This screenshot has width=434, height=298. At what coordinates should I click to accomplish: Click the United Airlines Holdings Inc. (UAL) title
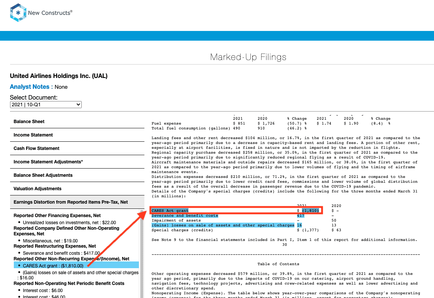coord(59,76)
